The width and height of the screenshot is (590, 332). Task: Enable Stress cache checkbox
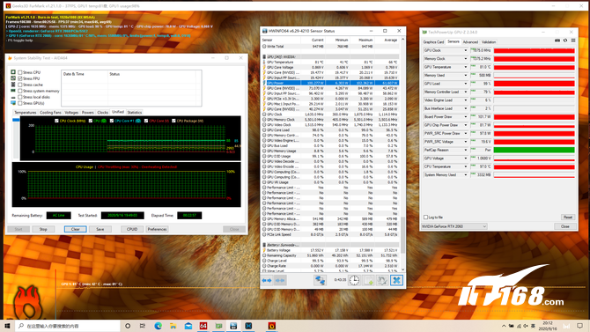pos(20,85)
